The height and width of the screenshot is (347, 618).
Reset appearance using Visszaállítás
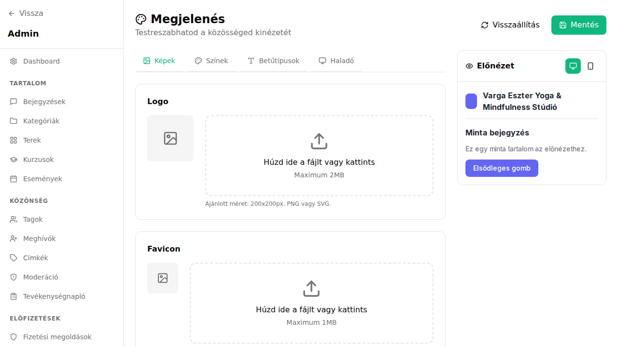coord(510,25)
